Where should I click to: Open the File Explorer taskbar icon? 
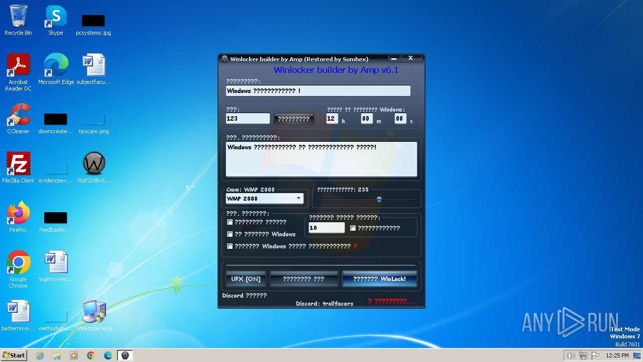click(57, 355)
